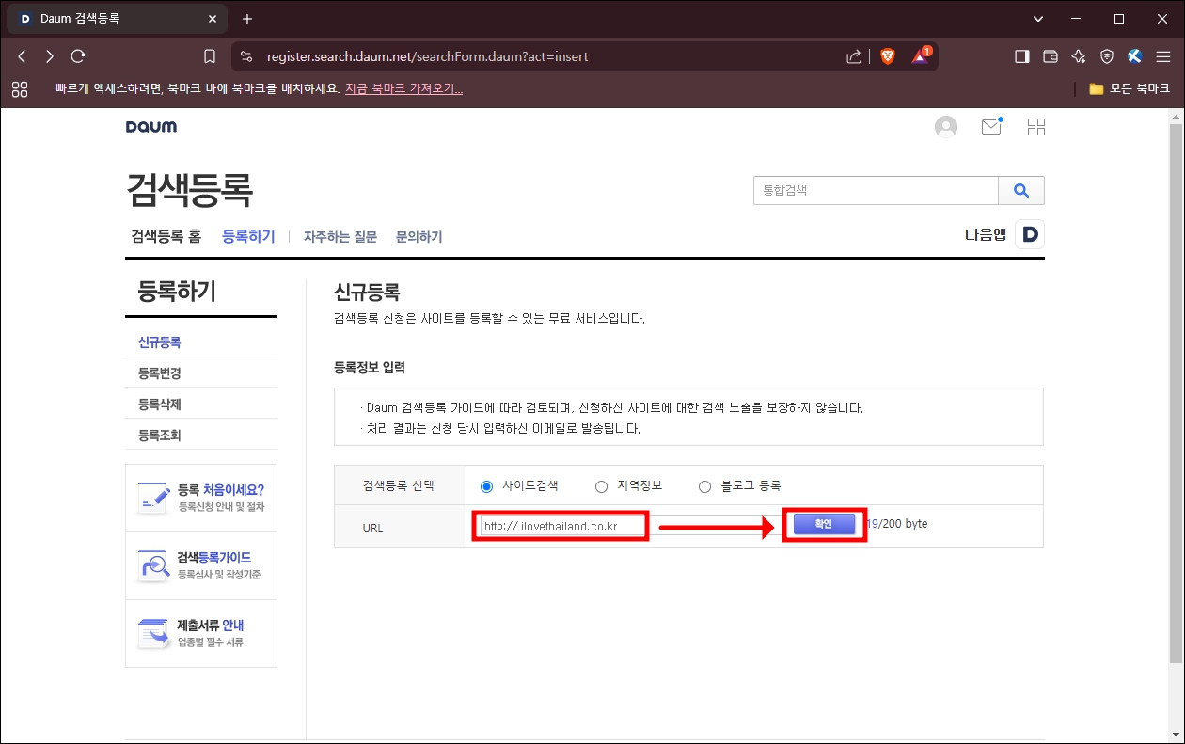1185x744 pixels.
Task: Close the Daum 검색등록 browser tab
Action: (x=213, y=19)
